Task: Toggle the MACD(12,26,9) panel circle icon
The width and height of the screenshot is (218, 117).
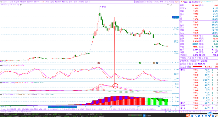Action: tap(1, 83)
